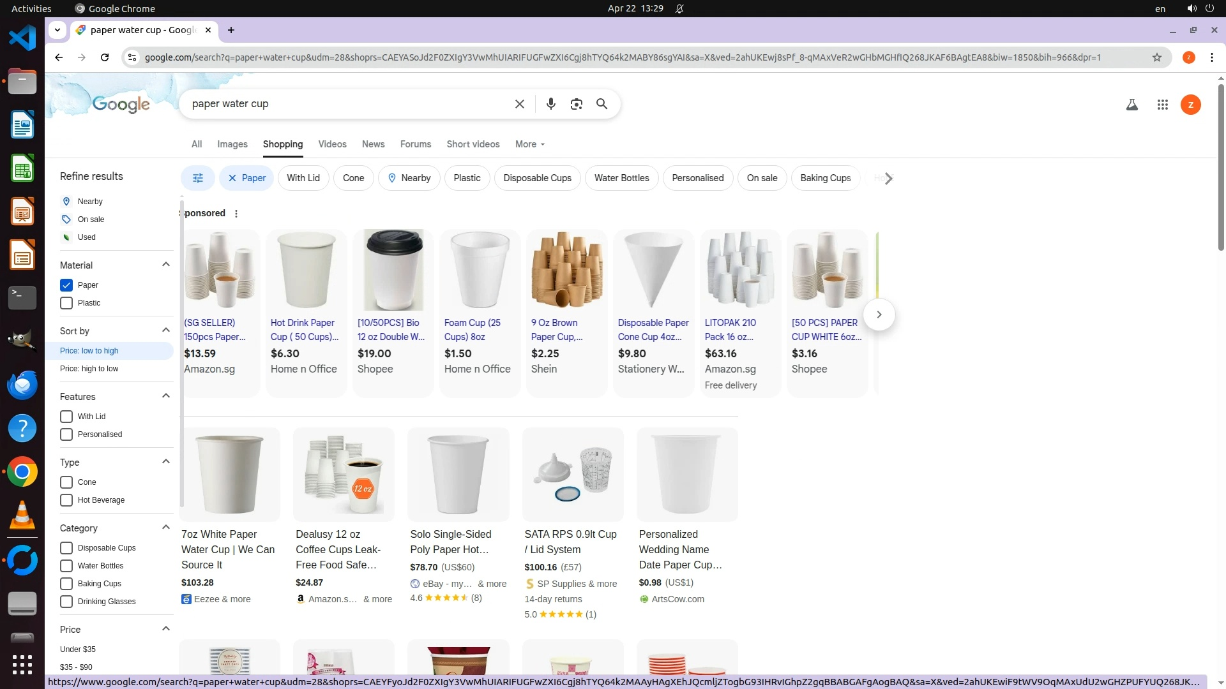1226x689 pixels.
Task: Collapse the Sort by section
Action: click(166, 330)
